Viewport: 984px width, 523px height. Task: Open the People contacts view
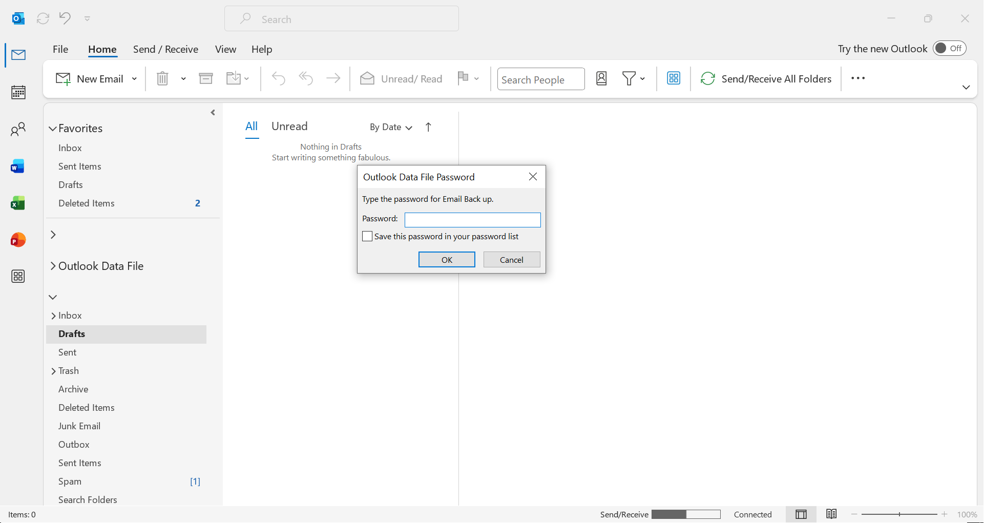coord(18,129)
